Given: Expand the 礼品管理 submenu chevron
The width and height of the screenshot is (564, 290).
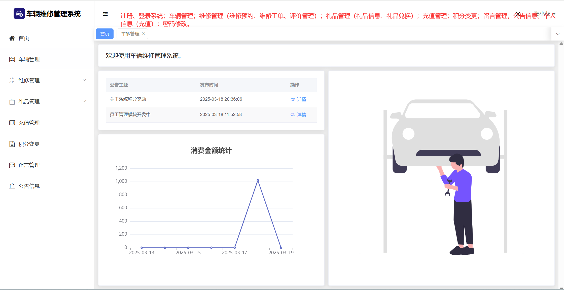Looking at the screenshot, I should (84, 101).
